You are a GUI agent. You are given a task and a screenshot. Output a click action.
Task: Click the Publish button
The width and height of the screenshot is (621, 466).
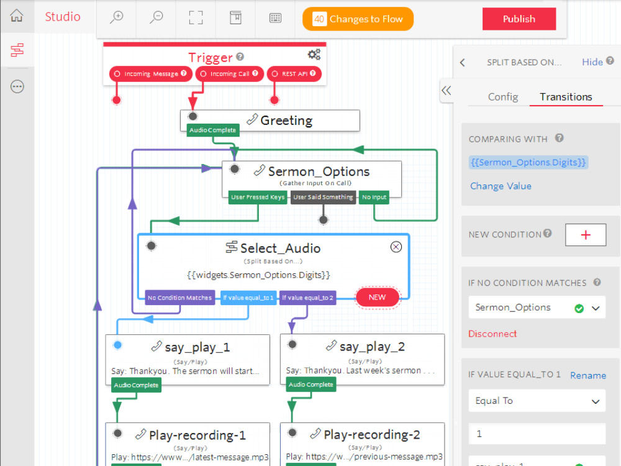pyautogui.click(x=519, y=19)
